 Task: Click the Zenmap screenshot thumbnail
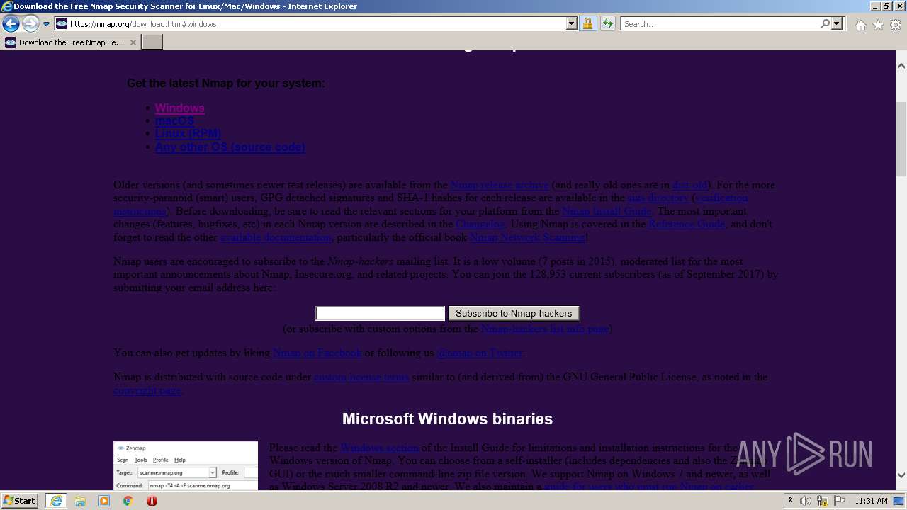[x=186, y=466]
